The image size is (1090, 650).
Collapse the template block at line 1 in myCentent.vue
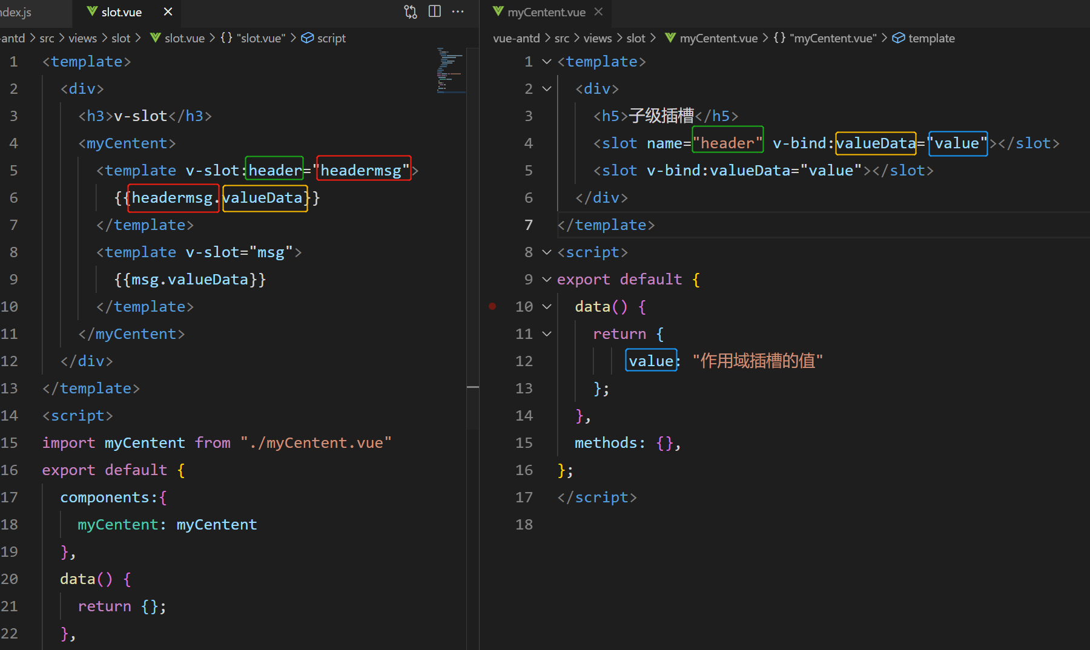tap(547, 62)
